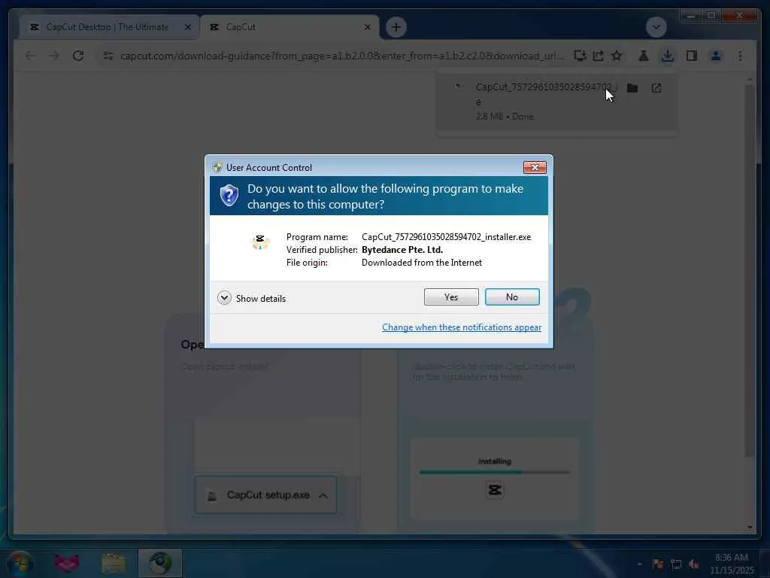Click Chrome taskbar button
Image resolution: width=770 pixels, height=578 pixels.
click(160, 563)
